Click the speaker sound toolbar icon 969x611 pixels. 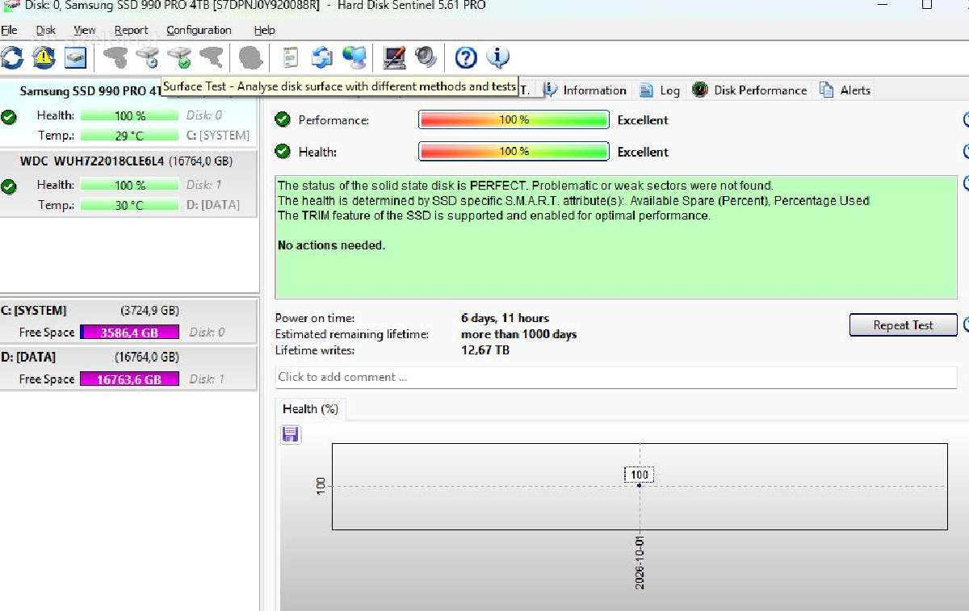point(426,57)
